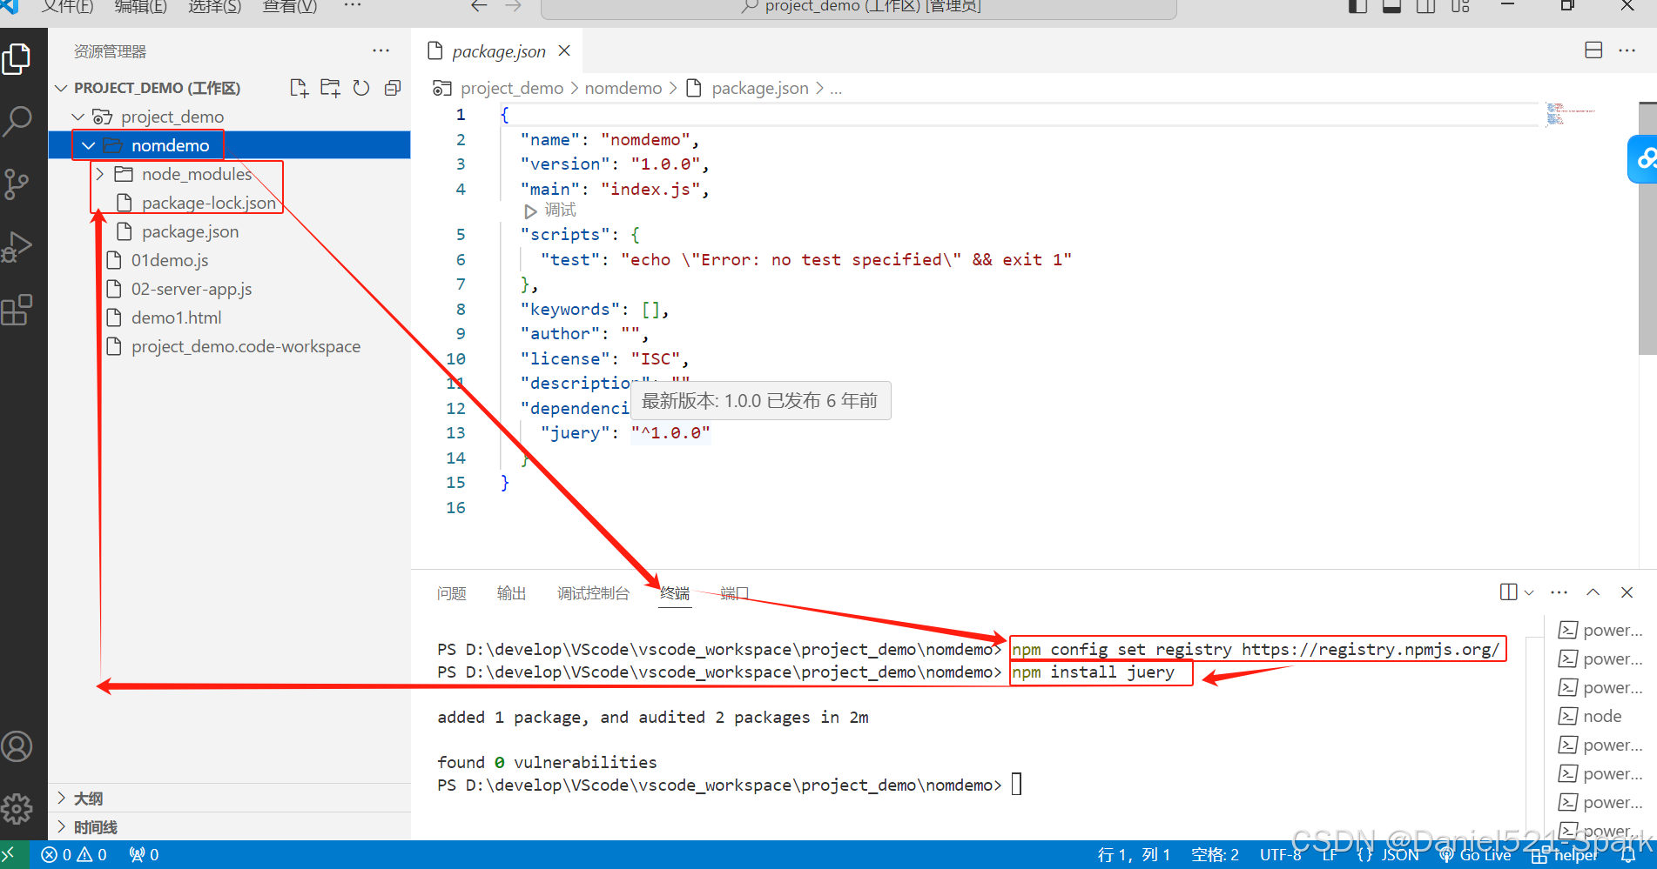Select the package.json editor tab
1657x869 pixels.
498,51
